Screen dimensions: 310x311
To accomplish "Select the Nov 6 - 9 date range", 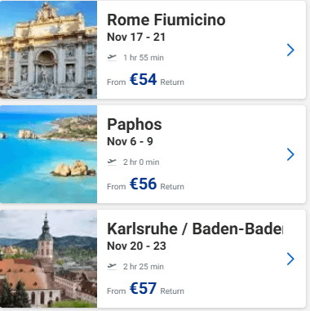I will coord(130,141).
